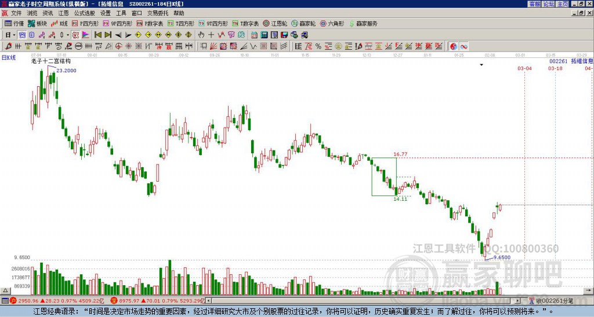Image resolution: width=594 pixels, height=317 pixels.
Task: Open the 赢家轮 tool
Action: tap(303, 23)
